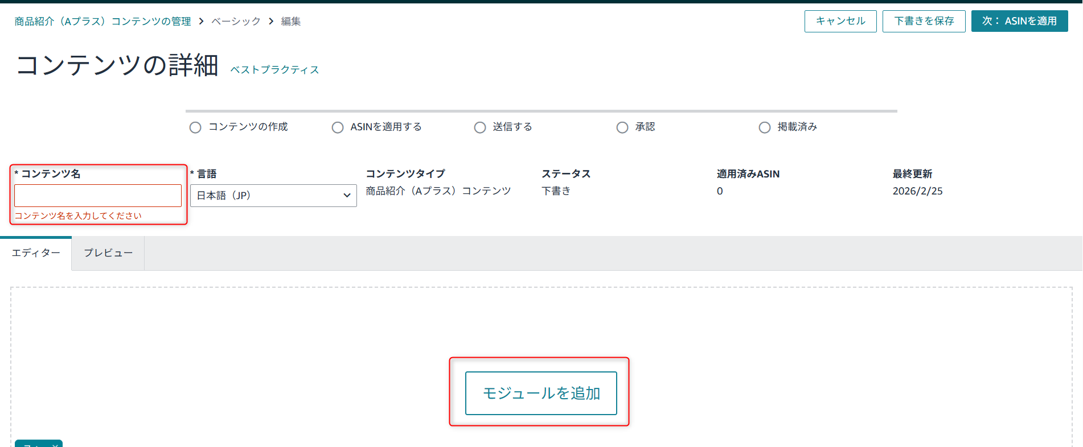Dismiss the teal tab with its X icon
The height and width of the screenshot is (447, 1083).
(x=55, y=445)
